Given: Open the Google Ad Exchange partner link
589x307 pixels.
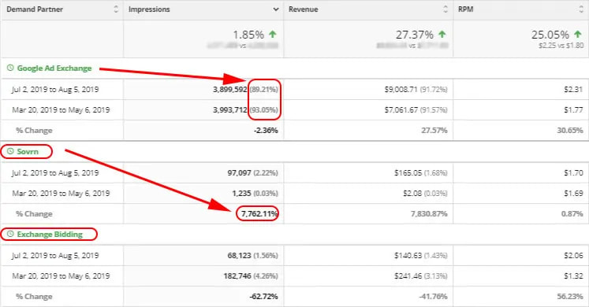Looking at the screenshot, I should click(x=54, y=68).
